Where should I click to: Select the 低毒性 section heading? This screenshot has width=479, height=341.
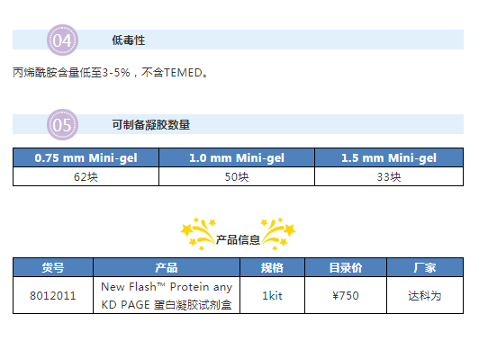tap(128, 40)
